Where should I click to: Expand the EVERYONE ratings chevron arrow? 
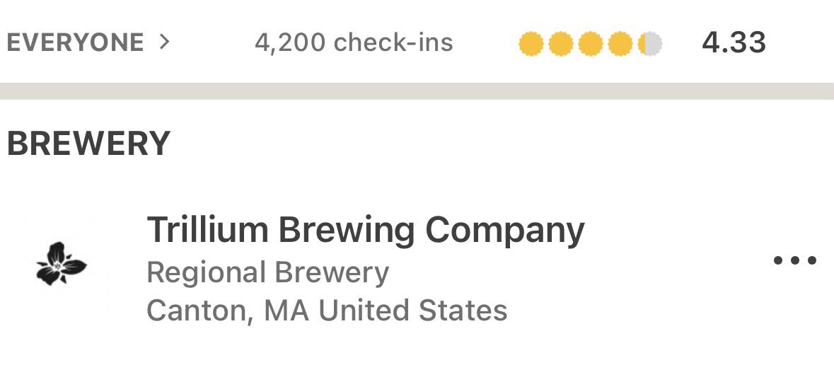pos(164,42)
